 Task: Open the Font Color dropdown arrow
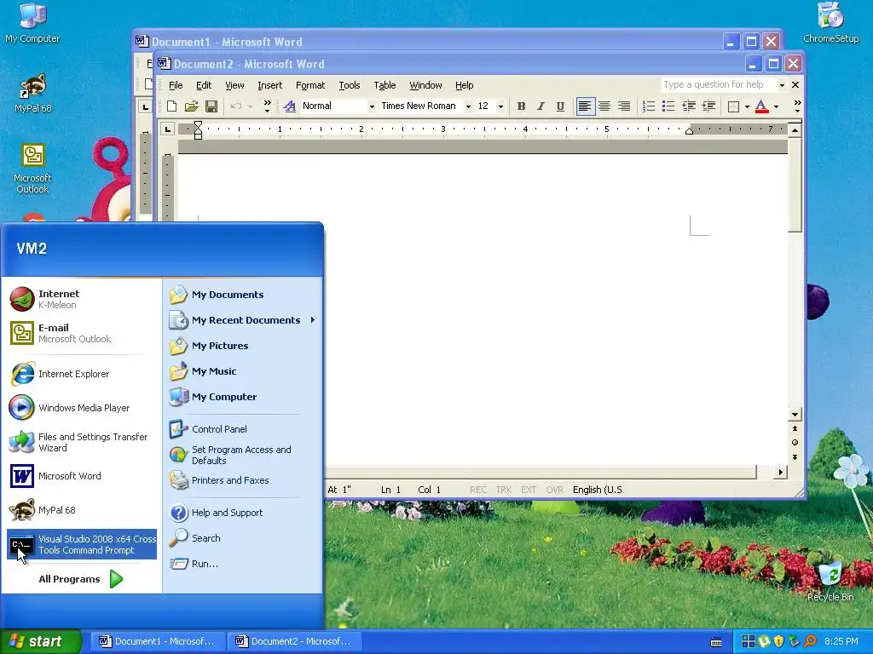pos(776,106)
